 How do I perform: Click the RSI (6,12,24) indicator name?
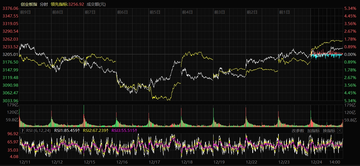coord(38,131)
